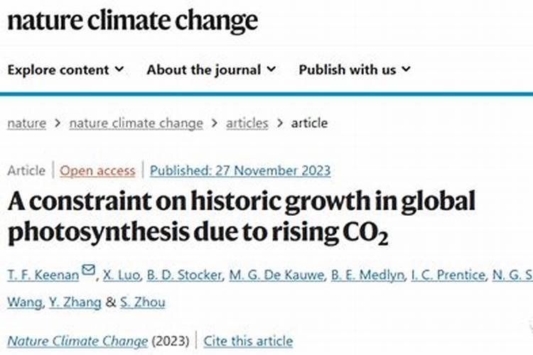Open author Y. Zhang's details
This screenshot has width=533, height=355.
[x=75, y=302]
